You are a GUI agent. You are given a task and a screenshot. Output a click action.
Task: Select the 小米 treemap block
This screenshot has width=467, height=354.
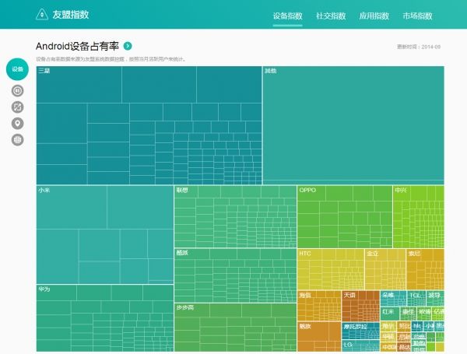[x=105, y=235]
